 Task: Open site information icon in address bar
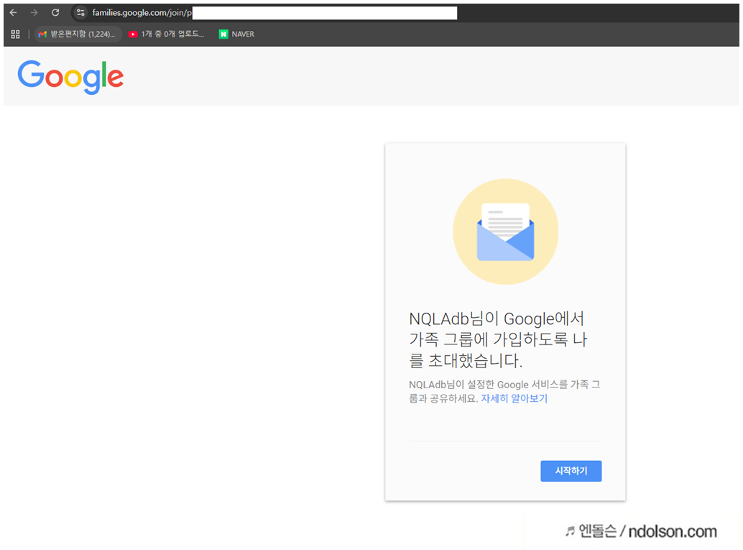[80, 13]
